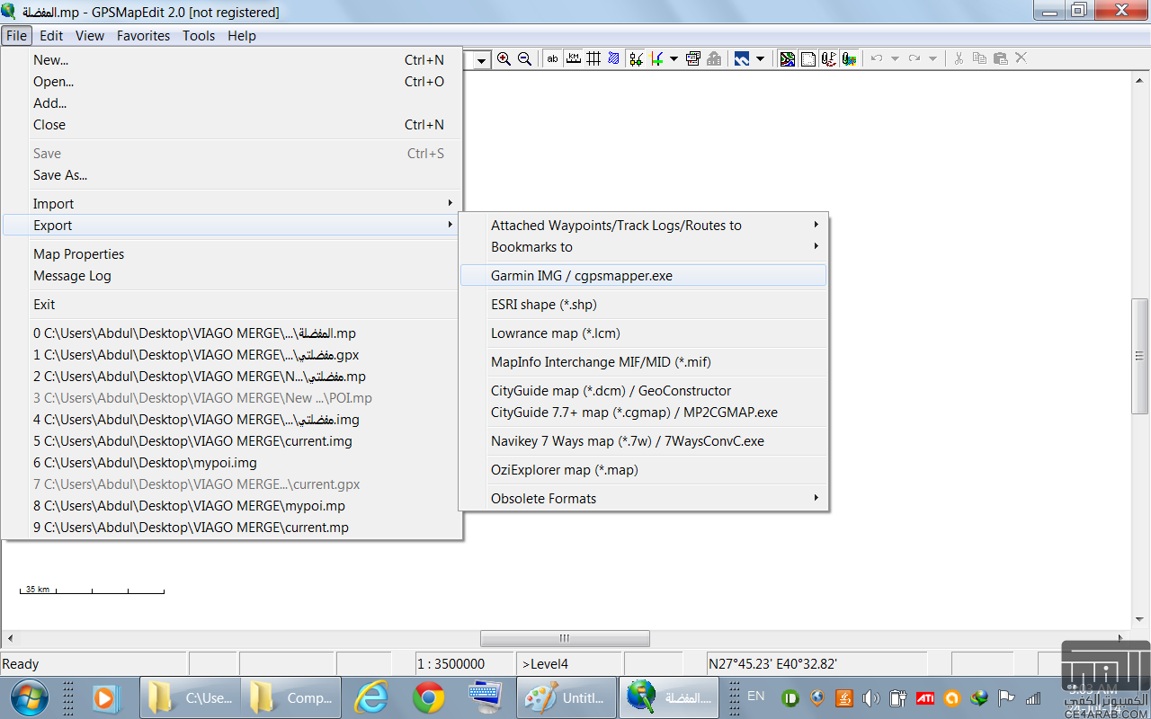The image size is (1151, 719).
Task: Choose Exit from the File menu
Action: (x=233, y=305)
